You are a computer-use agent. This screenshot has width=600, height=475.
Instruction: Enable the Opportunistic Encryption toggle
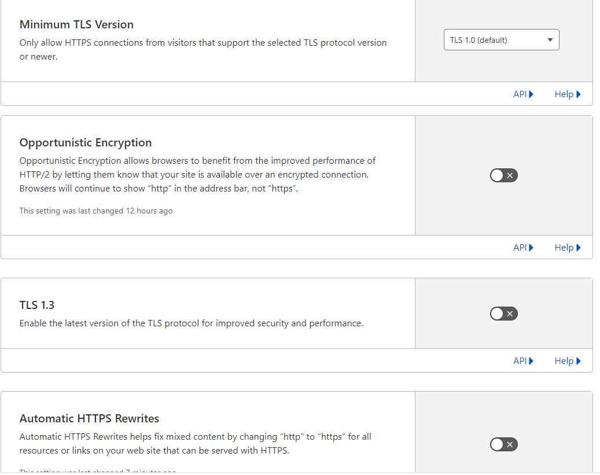(x=503, y=175)
